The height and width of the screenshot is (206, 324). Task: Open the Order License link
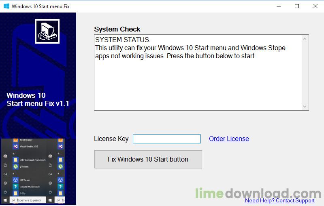tap(229, 139)
